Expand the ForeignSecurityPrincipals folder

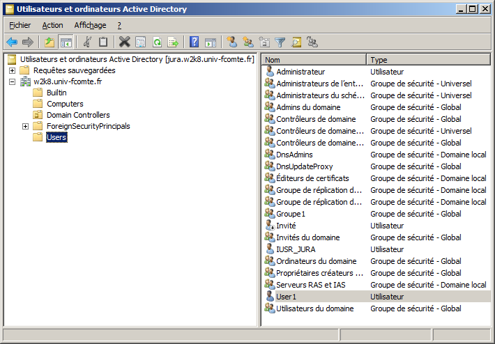pyautogui.click(x=25, y=126)
